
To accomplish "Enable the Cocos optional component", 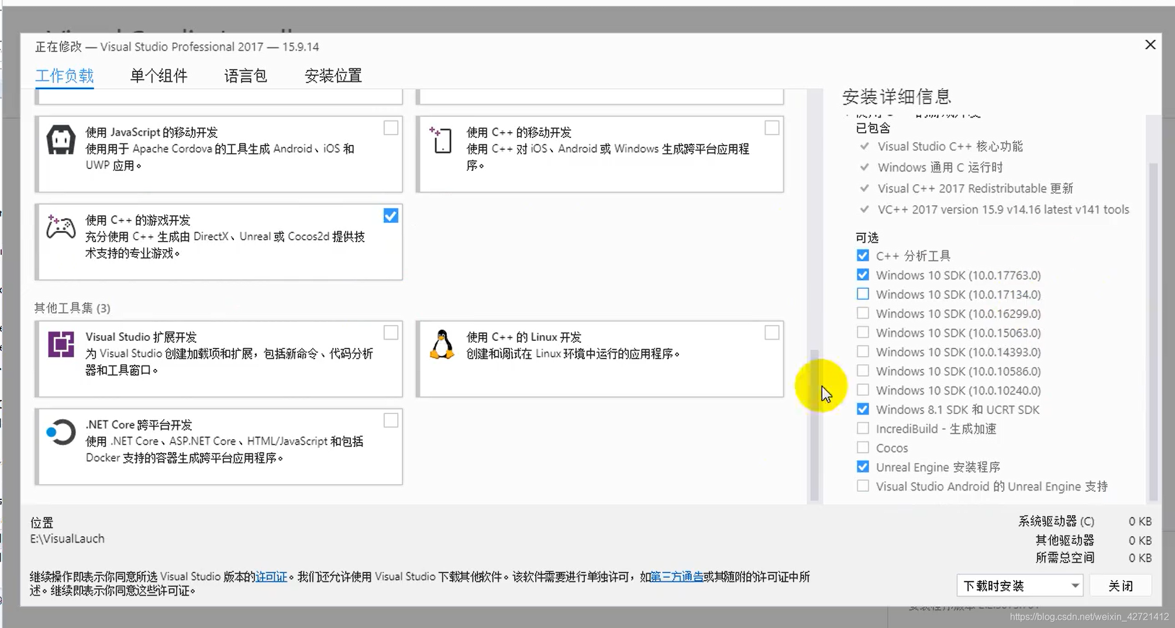I will click(863, 448).
